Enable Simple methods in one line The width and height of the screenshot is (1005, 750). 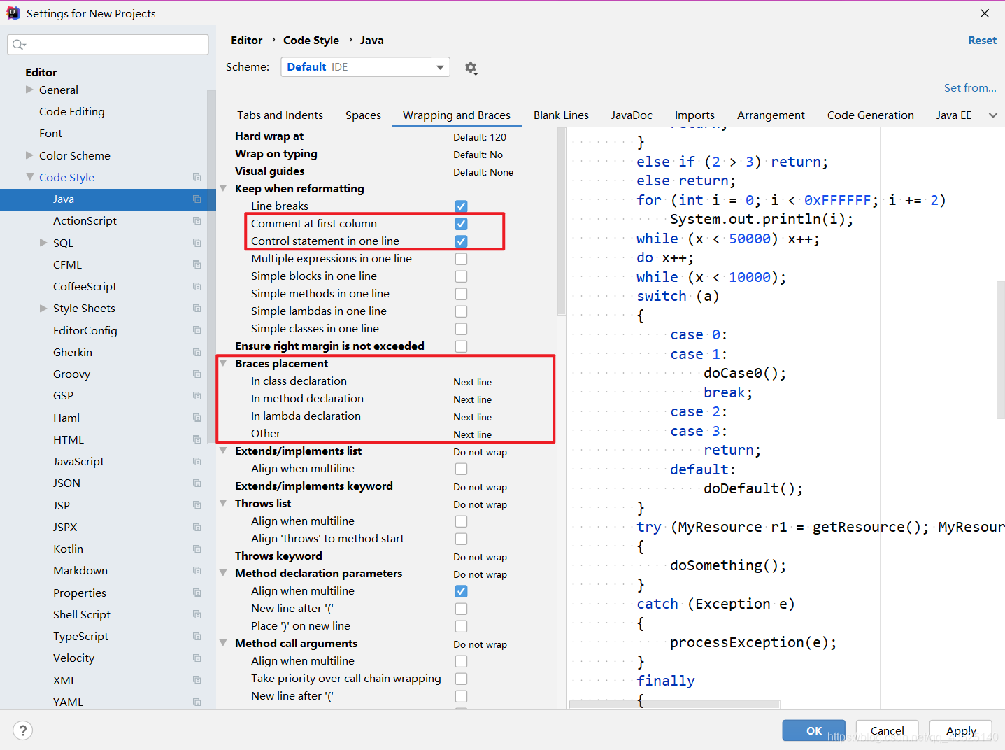pyautogui.click(x=461, y=294)
